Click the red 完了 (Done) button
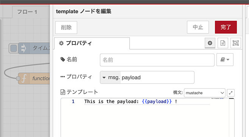This screenshot has height=137, width=249. point(226,27)
